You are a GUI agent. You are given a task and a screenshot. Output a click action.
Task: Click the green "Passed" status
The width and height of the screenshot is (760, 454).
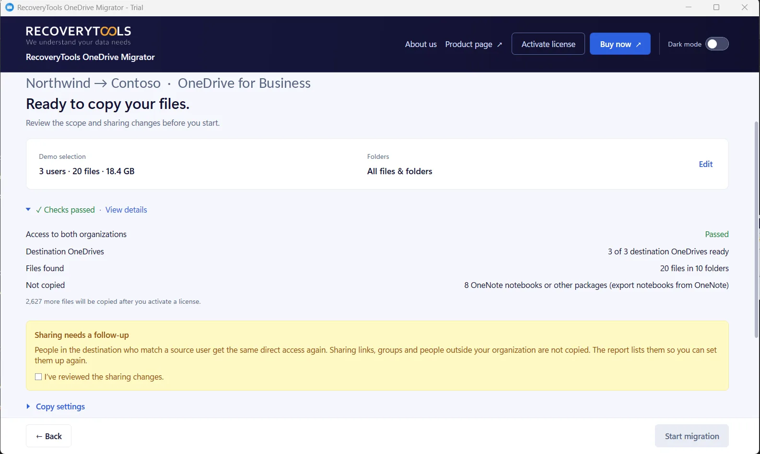717,234
